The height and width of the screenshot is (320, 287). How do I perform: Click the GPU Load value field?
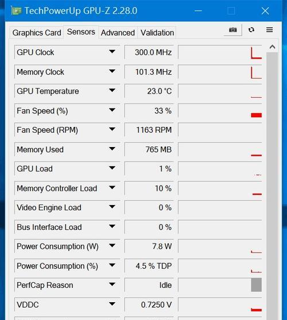(x=149, y=168)
